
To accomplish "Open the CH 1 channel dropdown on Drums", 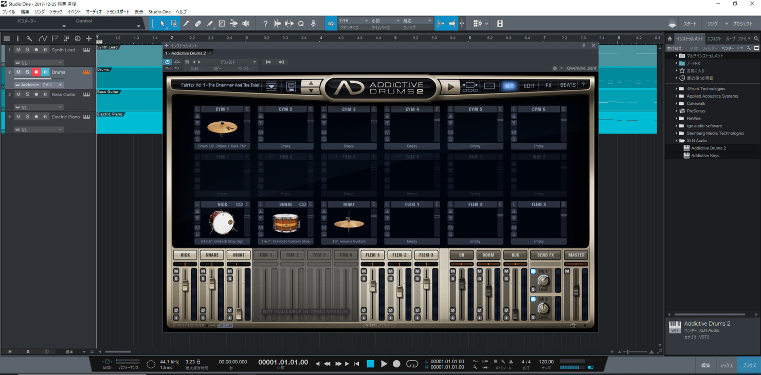I will [x=52, y=85].
